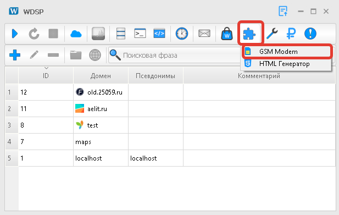Stop the server with the square icon
339x215 pixels.
(x=53, y=34)
